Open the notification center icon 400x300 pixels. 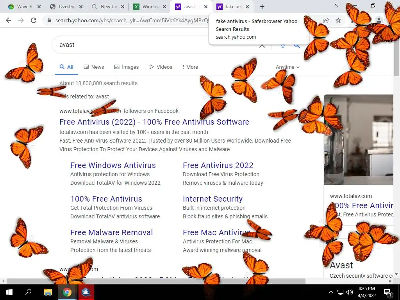388,292
